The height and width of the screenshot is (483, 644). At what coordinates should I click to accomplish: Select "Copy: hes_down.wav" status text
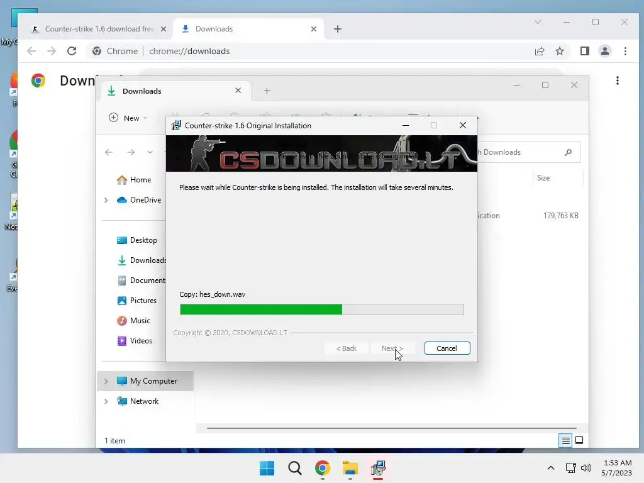[x=213, y=294]
